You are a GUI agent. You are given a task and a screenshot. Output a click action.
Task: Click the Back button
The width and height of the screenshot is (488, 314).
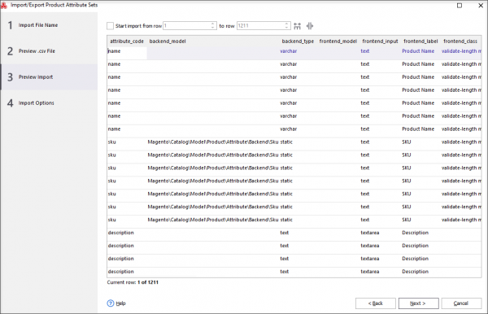click(376, 303)
